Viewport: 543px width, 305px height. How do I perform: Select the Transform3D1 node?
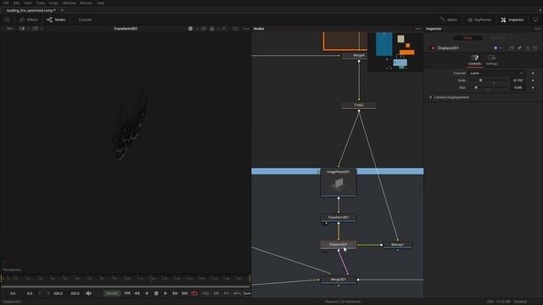coord(339,218)
